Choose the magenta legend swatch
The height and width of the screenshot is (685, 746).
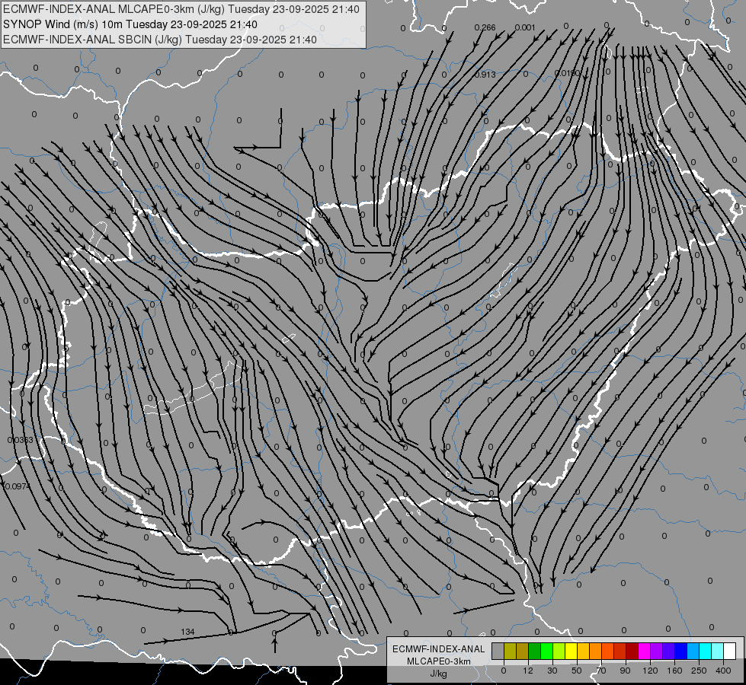[645, 651]
